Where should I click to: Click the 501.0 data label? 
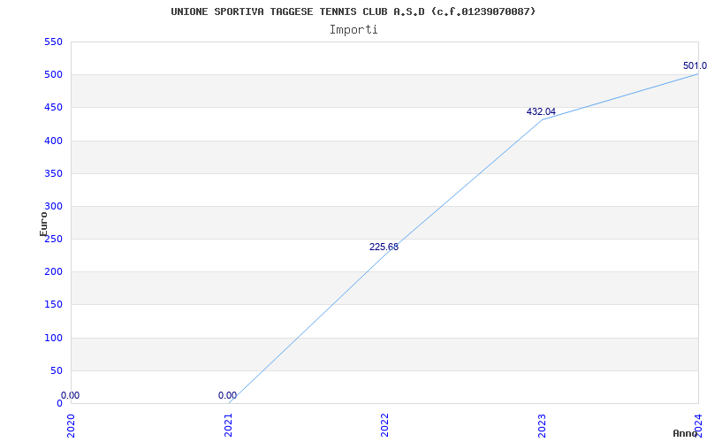(x=695, y=65)
